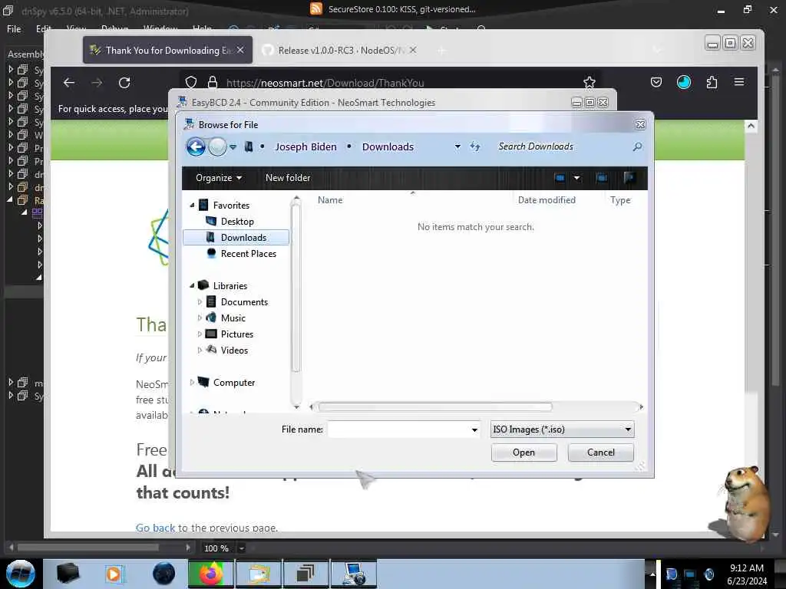786x589 pixels.
Task: Switch to the Thank You for Downloading tab
Action: (167, 50)
